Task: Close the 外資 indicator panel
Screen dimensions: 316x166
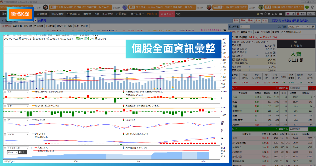Action: [5, 92]
